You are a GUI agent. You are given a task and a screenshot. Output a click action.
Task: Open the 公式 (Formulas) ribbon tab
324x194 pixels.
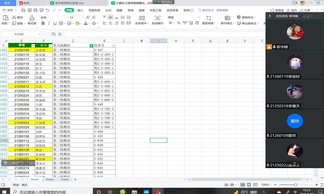(108, 10)
